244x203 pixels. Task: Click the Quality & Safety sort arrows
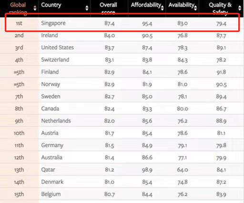pos(240,8)
